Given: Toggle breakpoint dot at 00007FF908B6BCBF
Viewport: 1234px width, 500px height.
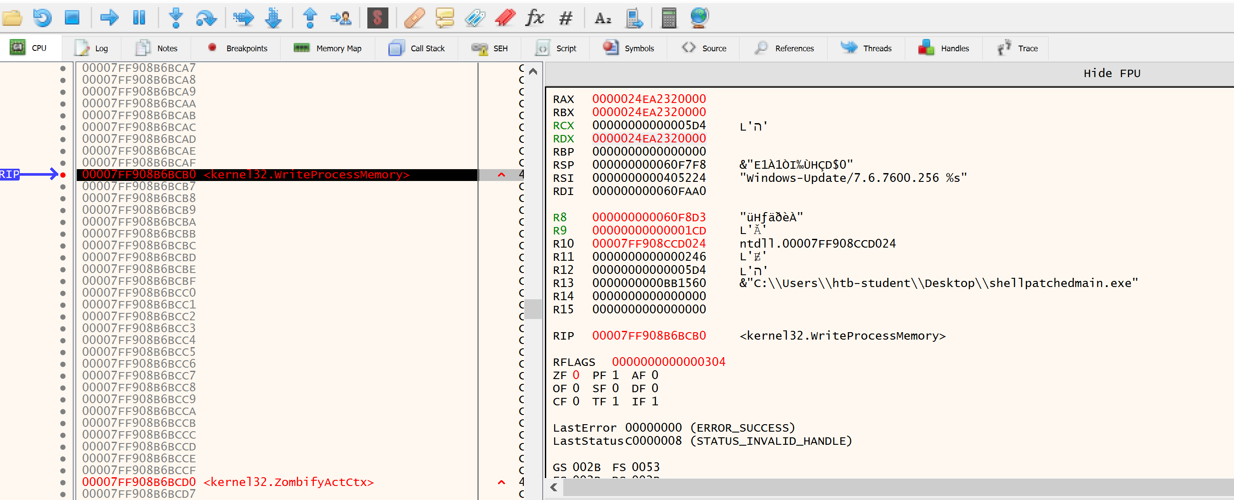Looking at the screenshot, I should coord(63,281).
